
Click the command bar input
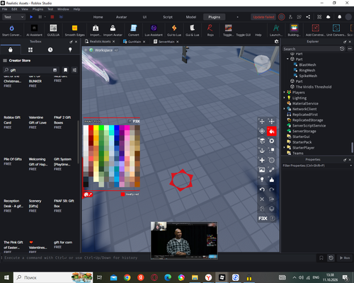tap(159, 258)
